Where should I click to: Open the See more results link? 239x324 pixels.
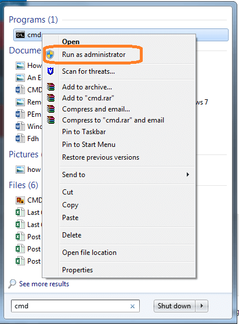coord(44,284)
